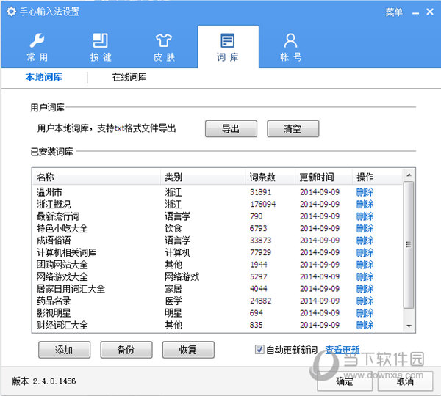
Task: Click the 添加 add button
Action: (64, 350)
